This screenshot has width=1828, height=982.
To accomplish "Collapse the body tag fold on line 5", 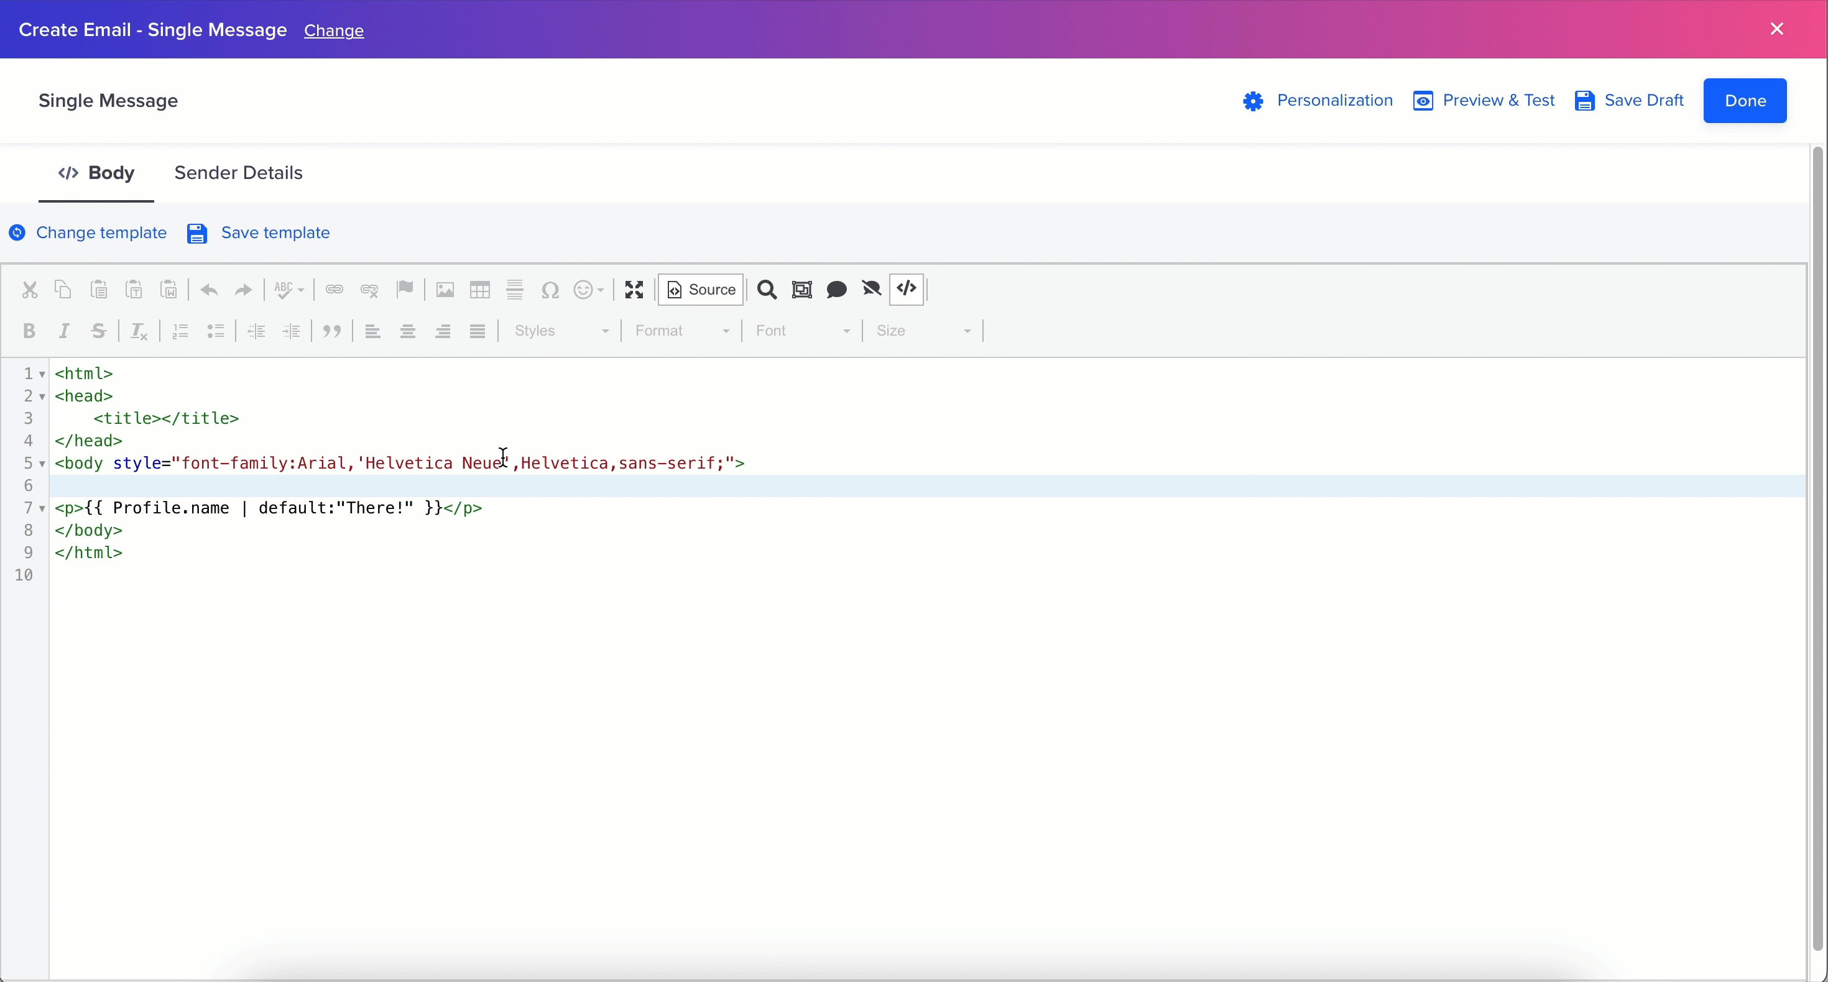I will point(42,464).
